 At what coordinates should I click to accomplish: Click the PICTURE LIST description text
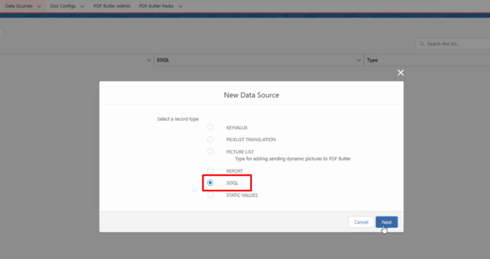click(293, 158)
